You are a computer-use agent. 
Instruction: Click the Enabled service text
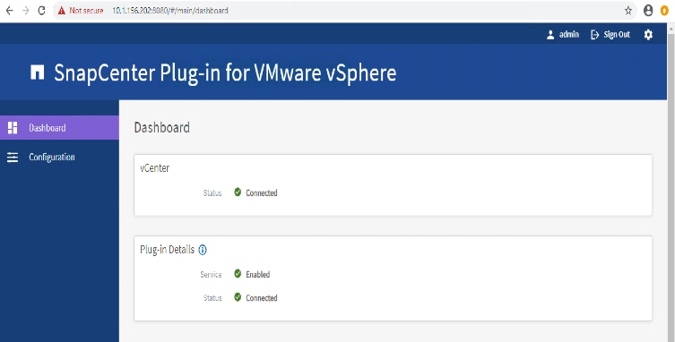click(x=258, y=275)
